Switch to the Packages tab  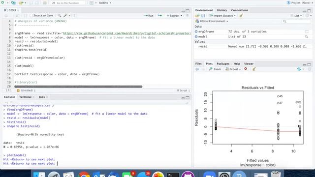(223, 63)
